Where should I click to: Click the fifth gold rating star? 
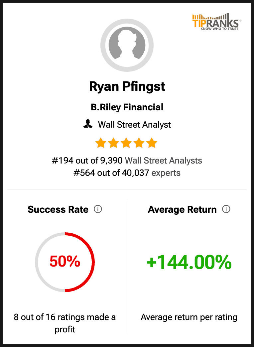click(152, 143)
